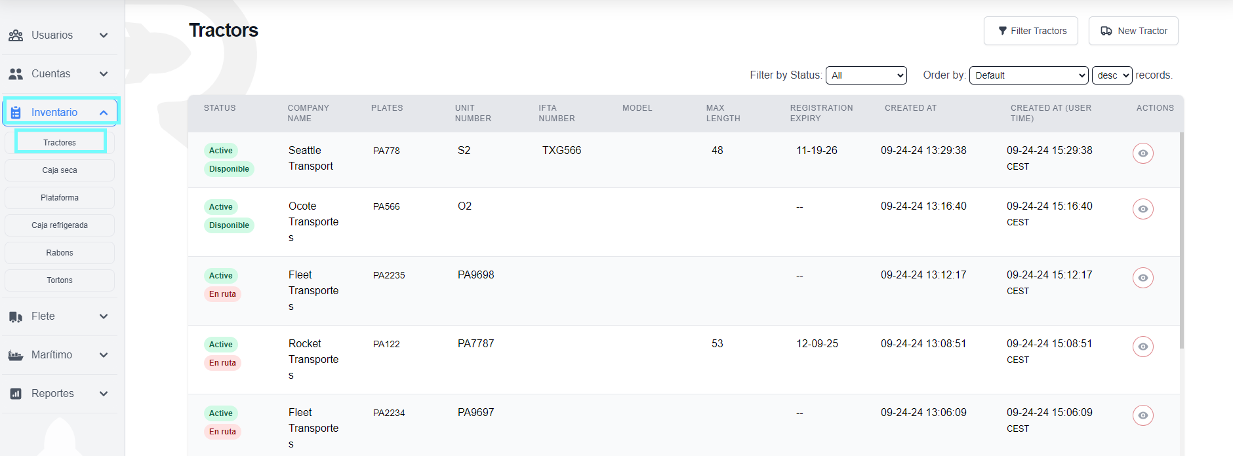This screenshot has width=1233, height=456.
Task: Click the Reportes chart icon
Action: [x=16, y=394]
